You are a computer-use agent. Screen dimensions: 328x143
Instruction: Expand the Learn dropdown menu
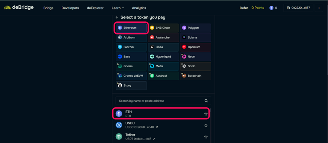pos(118,8)
